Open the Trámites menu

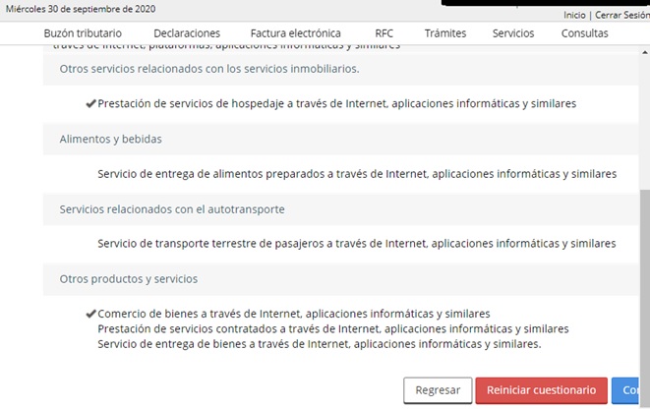pyautogui.click(x=445, y=33)
